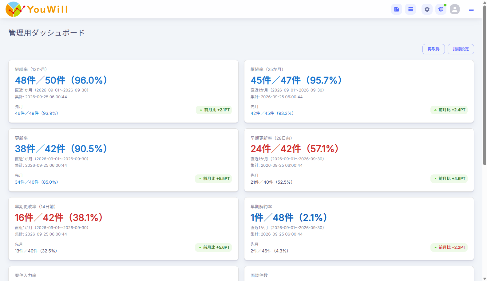Image resolution: width=487 pixels, height=281 pixels.
Task: Click the 更新率 card title
Action: click(x=21, y=138)
